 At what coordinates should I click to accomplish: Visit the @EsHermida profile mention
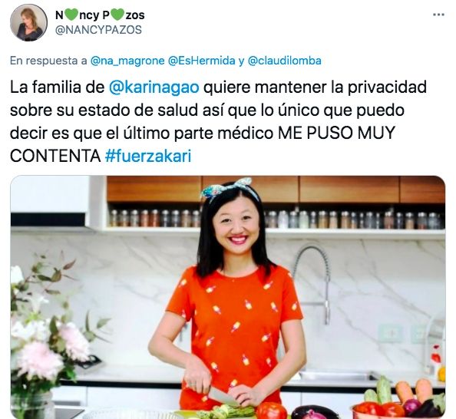click(x=202, y=61)
